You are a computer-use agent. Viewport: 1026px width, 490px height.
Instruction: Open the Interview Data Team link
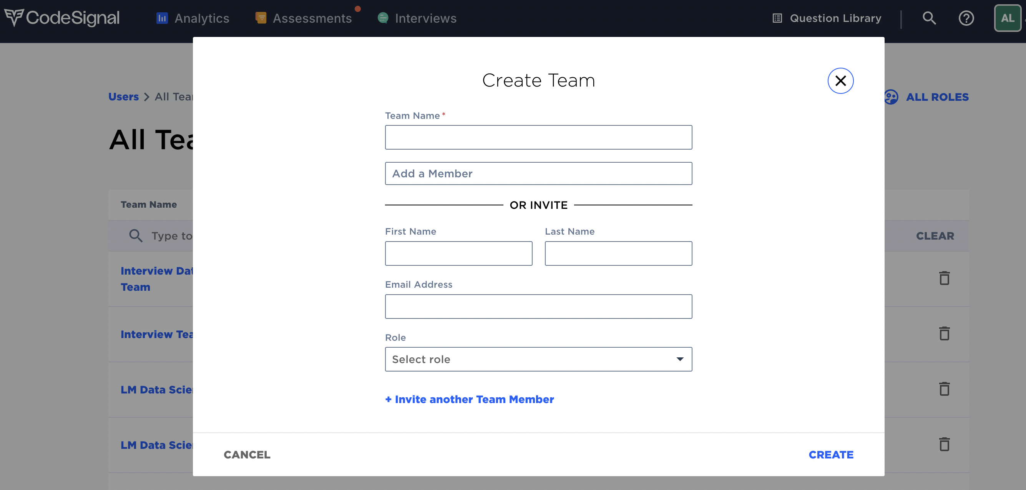pyautogui.click(x=156, y=279)
